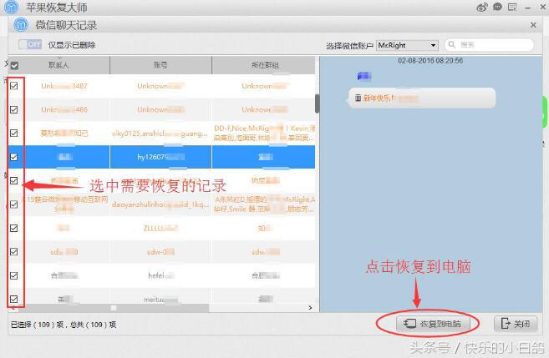Screen dimensions: 549x358
Task: Click the trash icon in the message bubble
Action: tap(358, 98)
